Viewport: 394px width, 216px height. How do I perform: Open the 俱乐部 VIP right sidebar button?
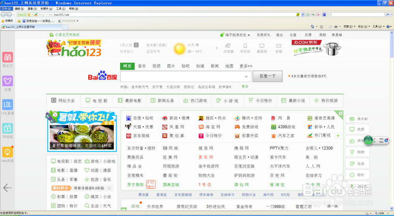(357, 119)
